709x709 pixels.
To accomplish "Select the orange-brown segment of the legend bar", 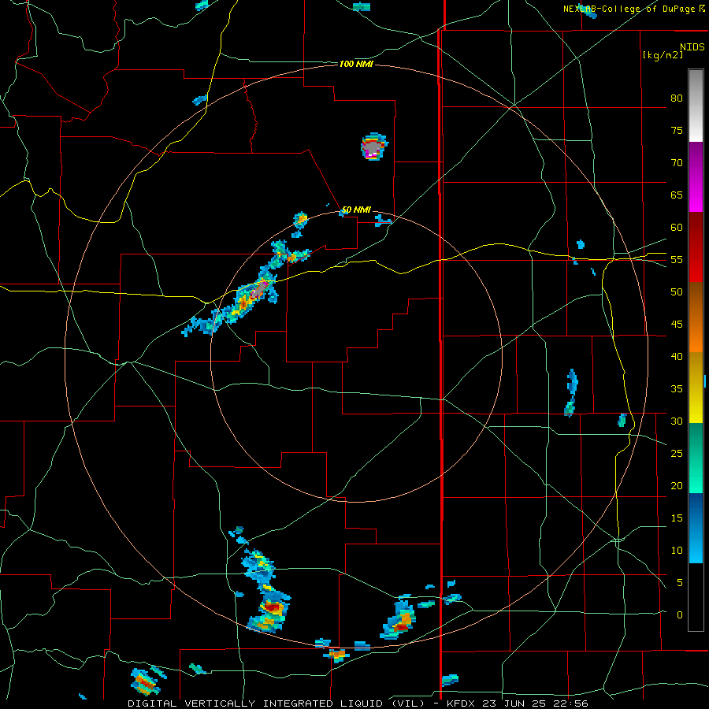I will click(x=696, y=317).
